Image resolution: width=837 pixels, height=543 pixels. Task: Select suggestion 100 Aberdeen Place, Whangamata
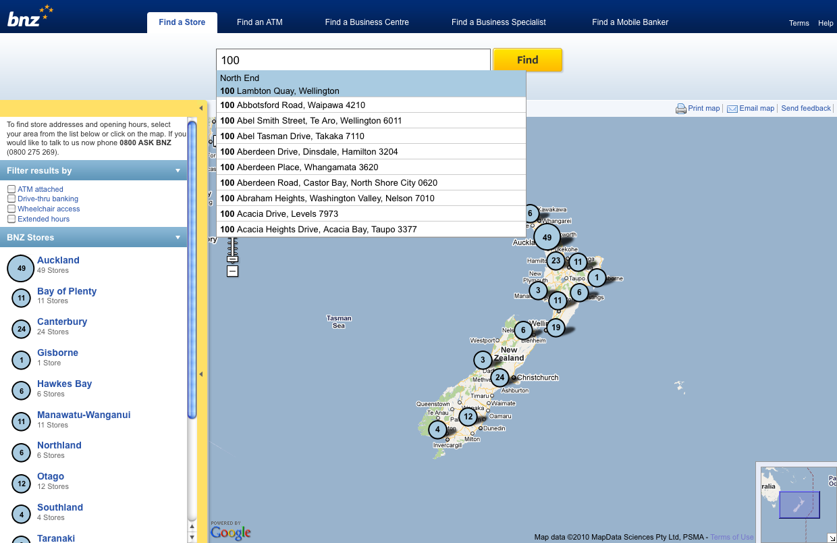[x=371, y=167]
